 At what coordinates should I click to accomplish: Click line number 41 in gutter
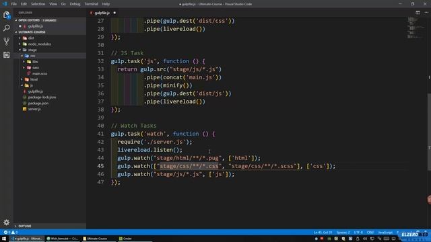coord(100,134)
